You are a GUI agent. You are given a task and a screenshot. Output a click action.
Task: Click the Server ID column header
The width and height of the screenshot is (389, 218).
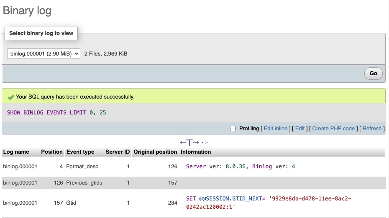pos(118,152)
